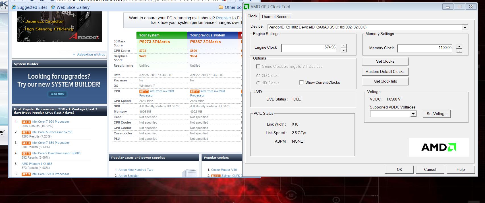Open the Device dropdown list
The width and height of the screenshot is (485, 203).
click(465, 27)
